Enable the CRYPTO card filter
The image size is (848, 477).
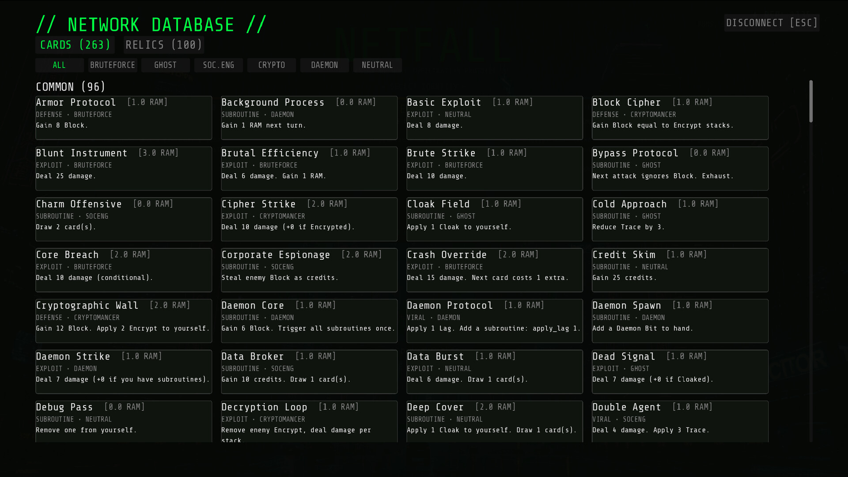point(271,65)
